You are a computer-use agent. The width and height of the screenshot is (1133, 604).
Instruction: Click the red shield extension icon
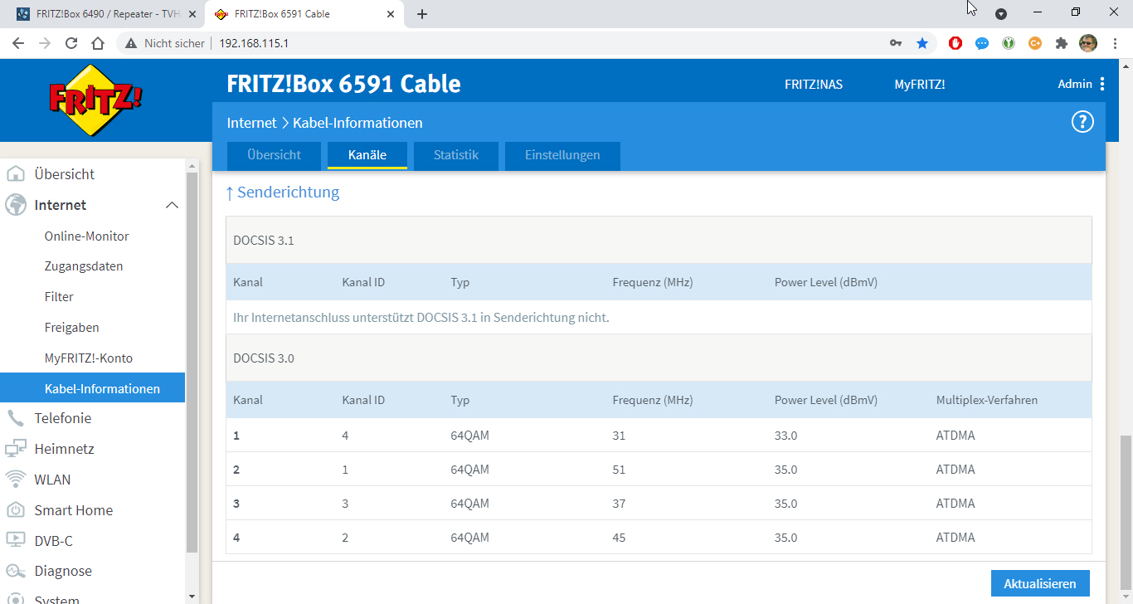click(x=956, y=43)
